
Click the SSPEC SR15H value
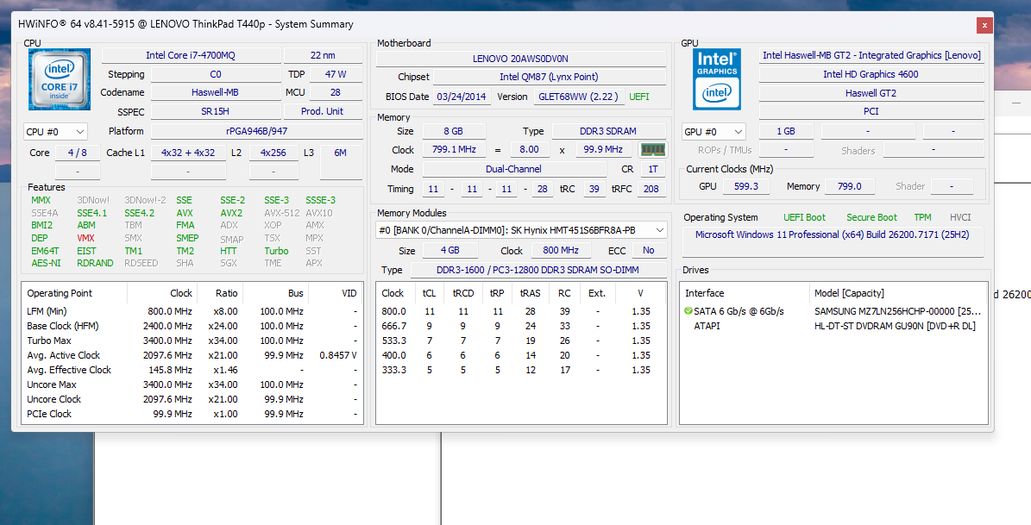pyautogui.click(x=216, y=111)
